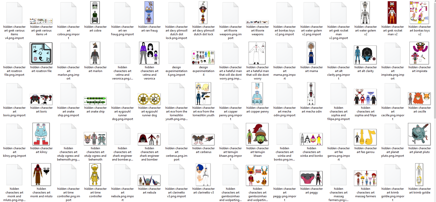Select grek various items v4 image
436x202 pixels.
(x=41, y=21)
